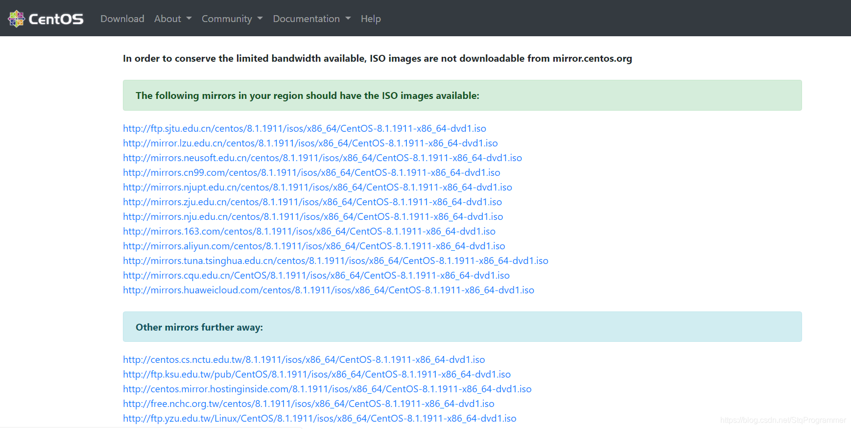
Task: Expand the About dropdown menu
Action: [173, 19]
